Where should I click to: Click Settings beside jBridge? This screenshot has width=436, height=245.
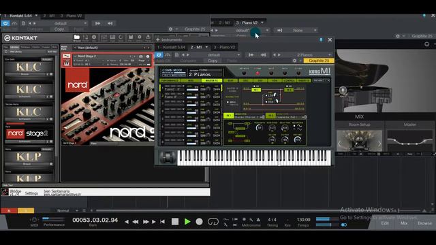click(31, 193)
